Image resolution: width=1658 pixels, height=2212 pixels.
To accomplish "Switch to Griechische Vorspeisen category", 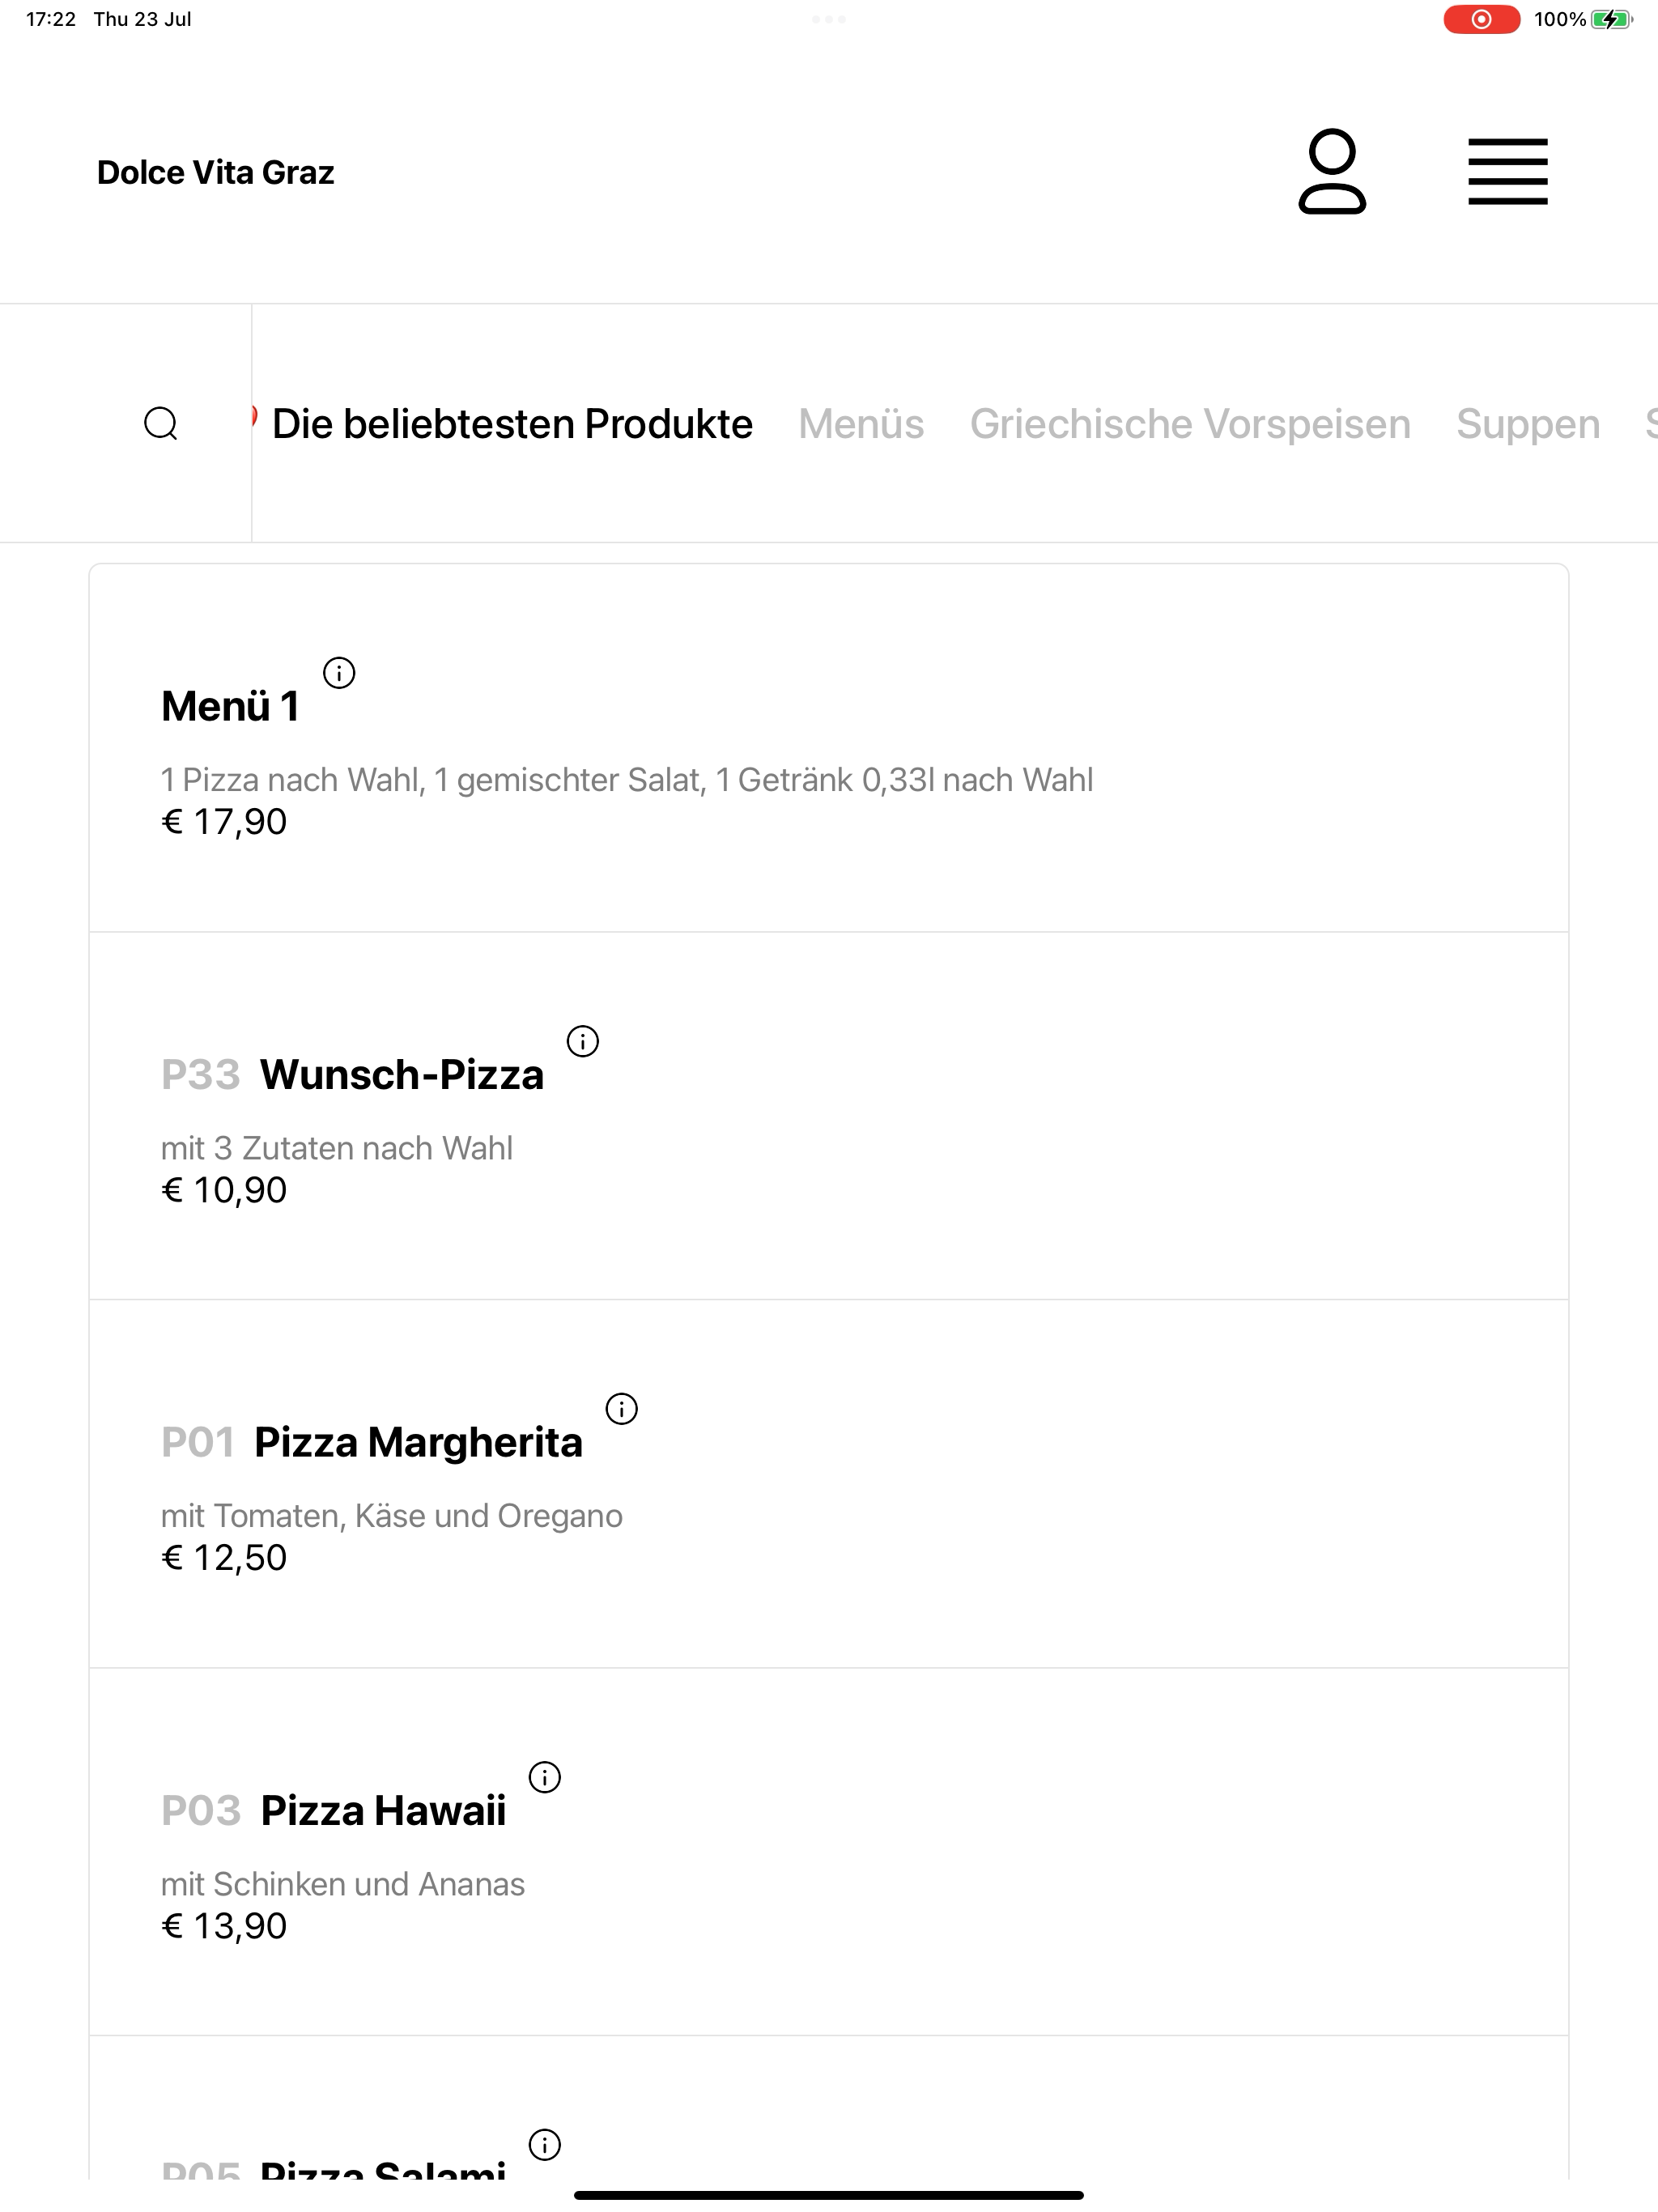I will [1190, 424].
